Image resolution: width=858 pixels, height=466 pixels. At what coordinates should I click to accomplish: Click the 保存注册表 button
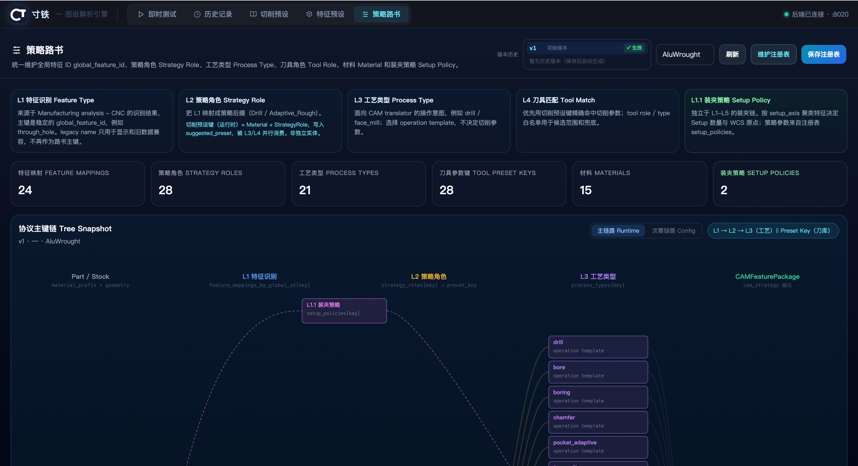[823, 54]
